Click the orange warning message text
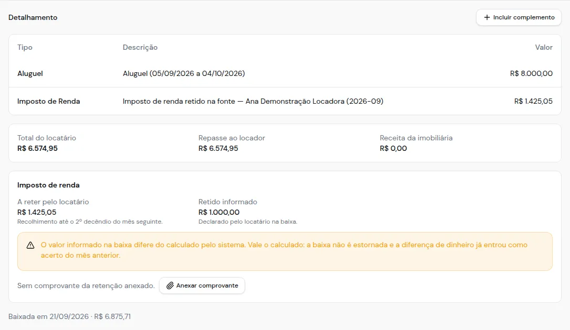 pos(284,250)
